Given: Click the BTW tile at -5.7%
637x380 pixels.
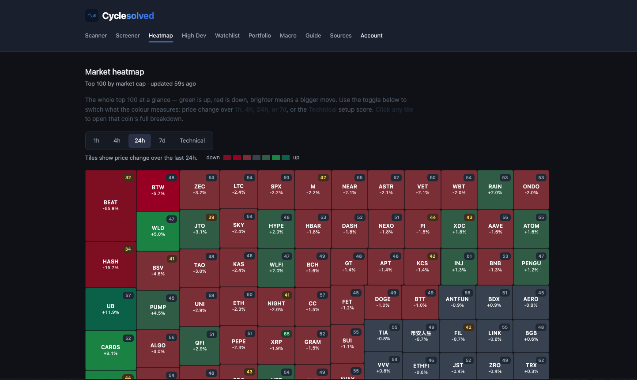Looking at the screenshot, I should [158, 191].
